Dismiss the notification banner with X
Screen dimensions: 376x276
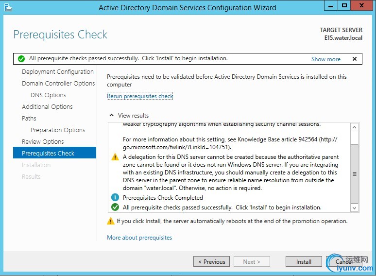pos(355,59)
